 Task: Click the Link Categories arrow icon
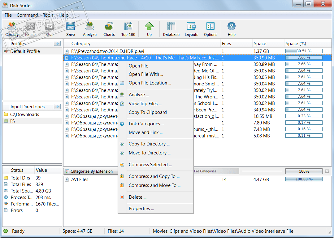[122, 124]
